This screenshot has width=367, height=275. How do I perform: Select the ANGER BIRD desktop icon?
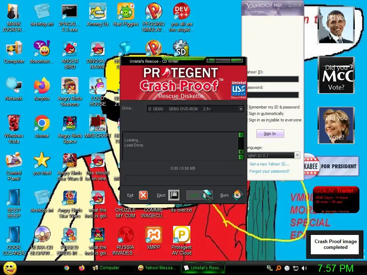click(x=70, y=55)
